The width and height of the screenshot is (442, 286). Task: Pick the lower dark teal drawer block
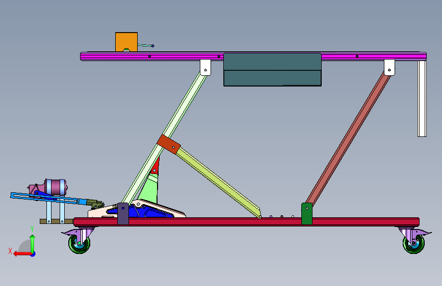coord(272,78)
